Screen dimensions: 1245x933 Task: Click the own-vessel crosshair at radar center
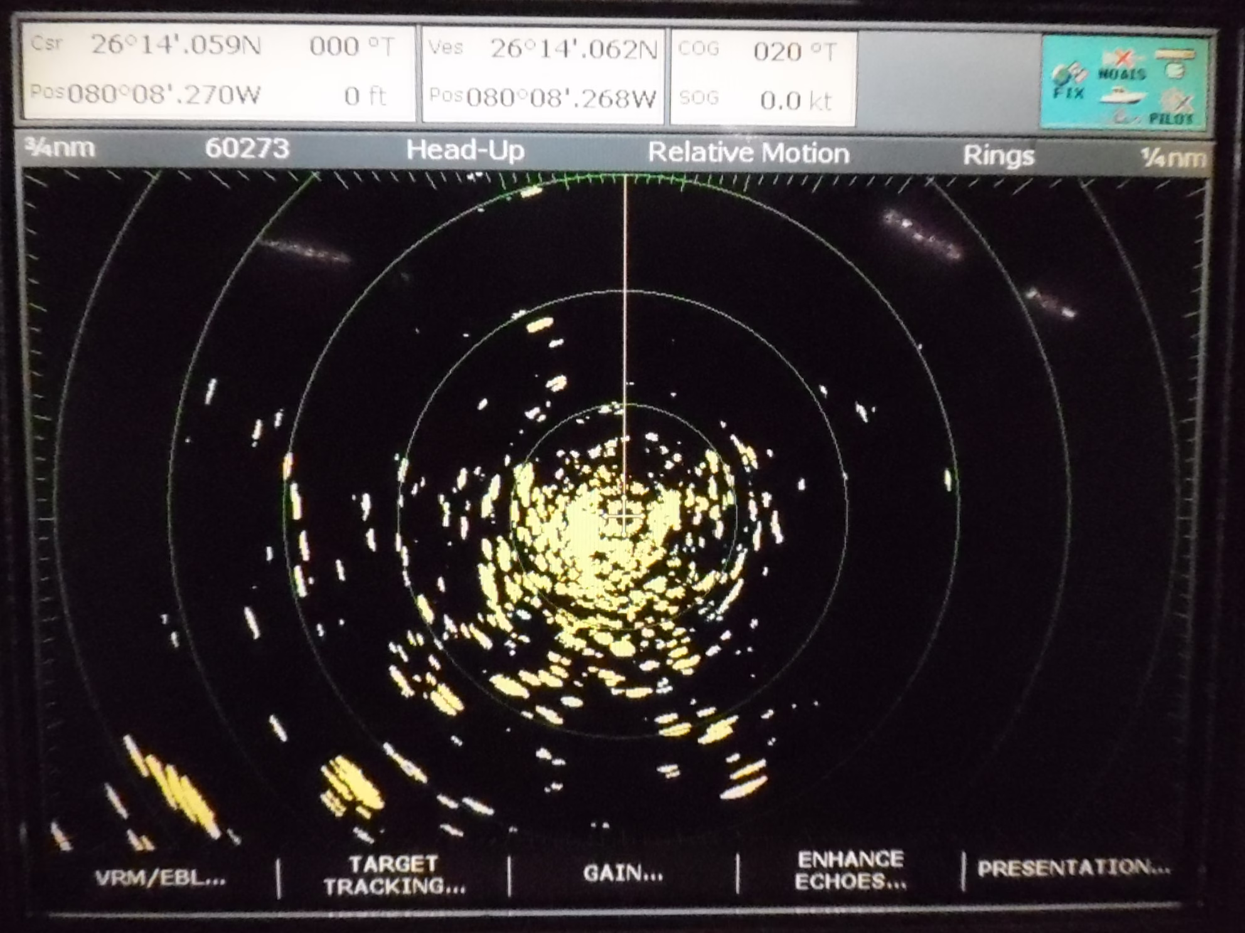(x=624, y=515)
